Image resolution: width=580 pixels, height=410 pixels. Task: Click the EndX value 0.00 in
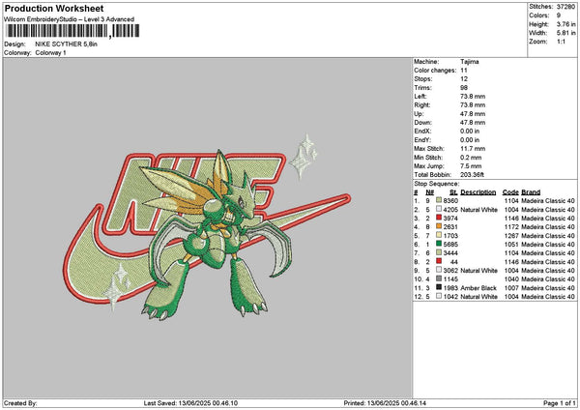[x=470, y=131]
